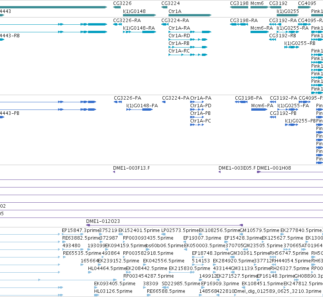Select transcript label Mcm6-RA
The width and height of the screenshot is (323, 297).
(x=262, y=28)
